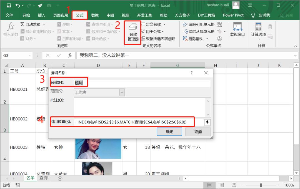
Task: Click the fx icon in formula bar
Action: pos(69,55)
